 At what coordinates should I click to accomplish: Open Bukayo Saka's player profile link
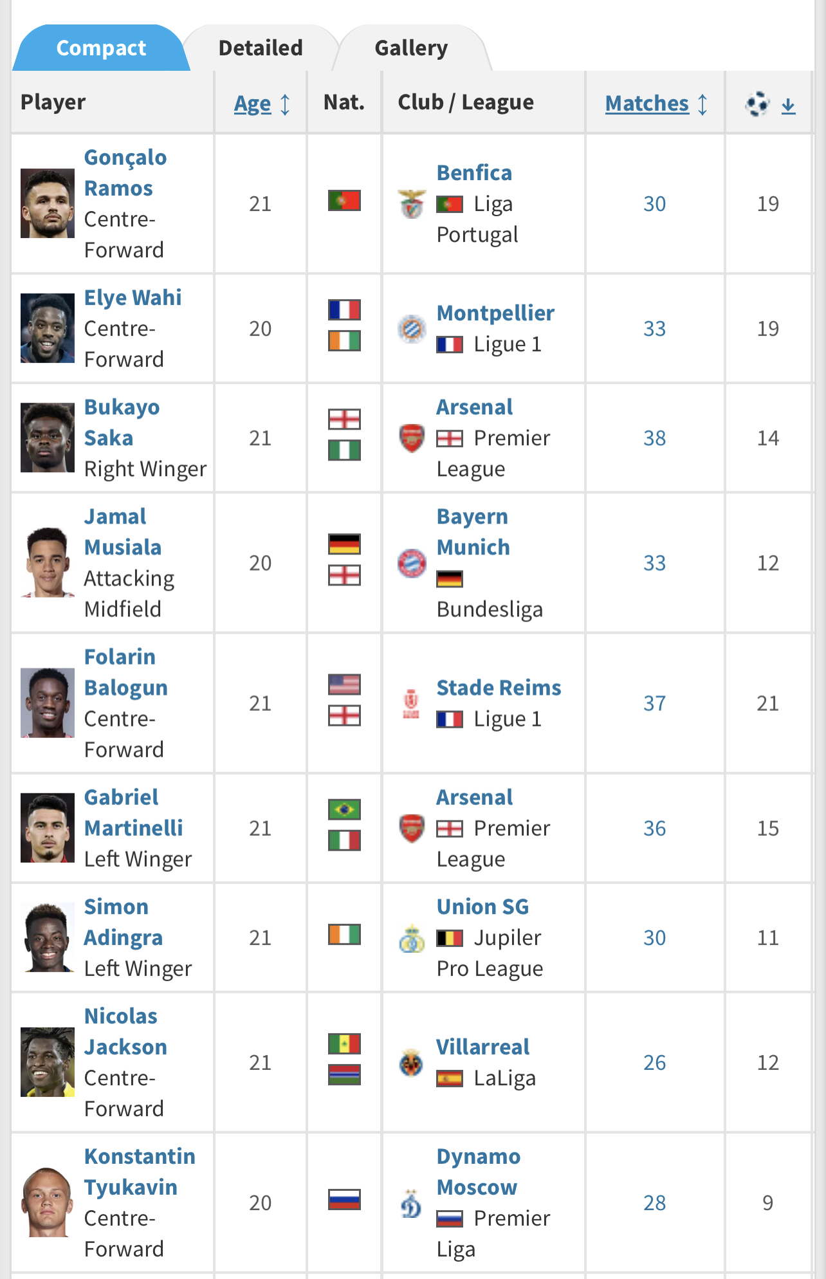[122, 423]
